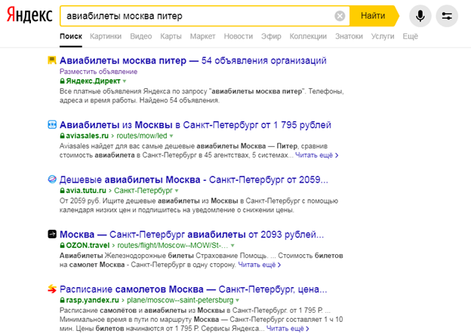Click lock icon beside aviasales.ru
Image resolution: width=471 pixels, height=334 pixels.
tap(62, 136)
